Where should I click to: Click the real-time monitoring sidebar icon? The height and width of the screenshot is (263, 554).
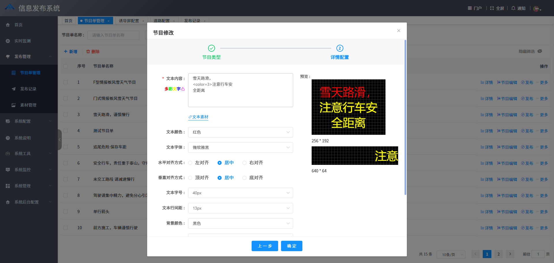[8, 41]
